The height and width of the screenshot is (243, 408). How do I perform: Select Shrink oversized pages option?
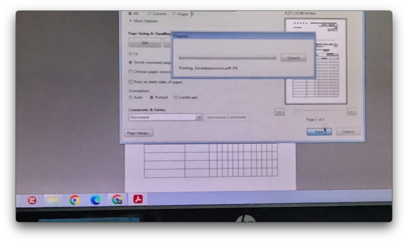tap(130, 63)
